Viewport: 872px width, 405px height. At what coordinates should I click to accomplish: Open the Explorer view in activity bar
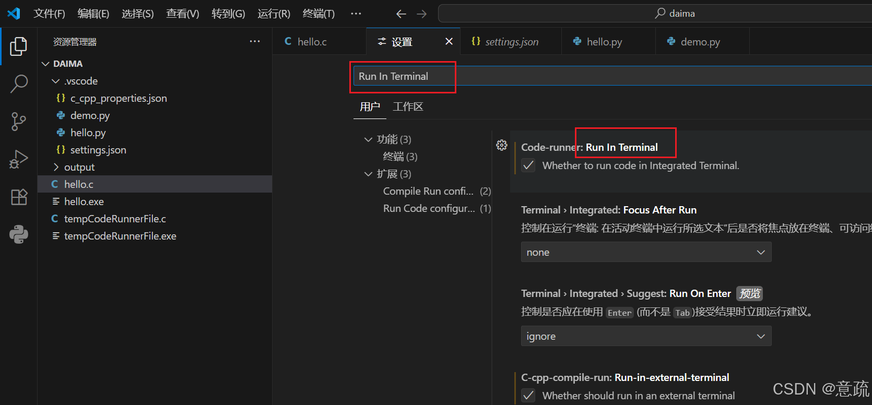(18, 46)
